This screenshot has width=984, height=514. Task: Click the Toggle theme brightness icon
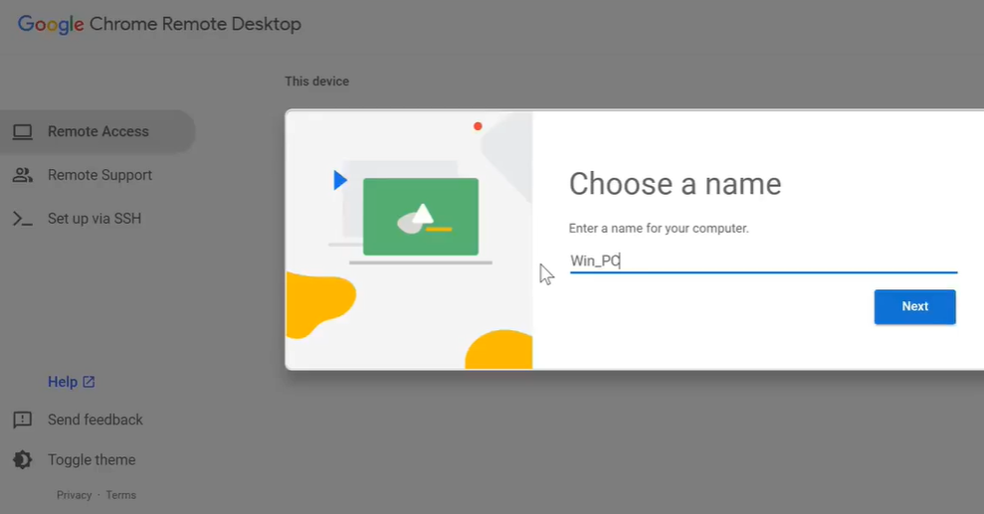click(23, 459)
